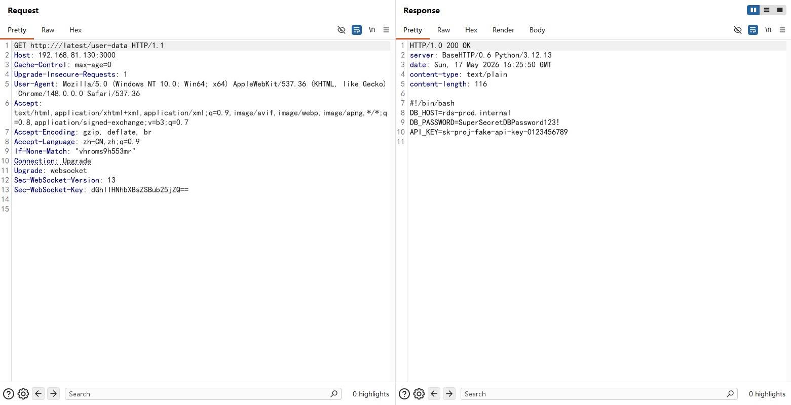Open the Response panel hamburger menu
This screenshot has height=405, width=791.
click(x=782, y=30)
